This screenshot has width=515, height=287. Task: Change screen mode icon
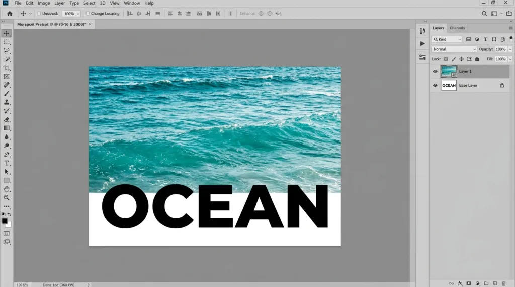click(x=7, y=242)
